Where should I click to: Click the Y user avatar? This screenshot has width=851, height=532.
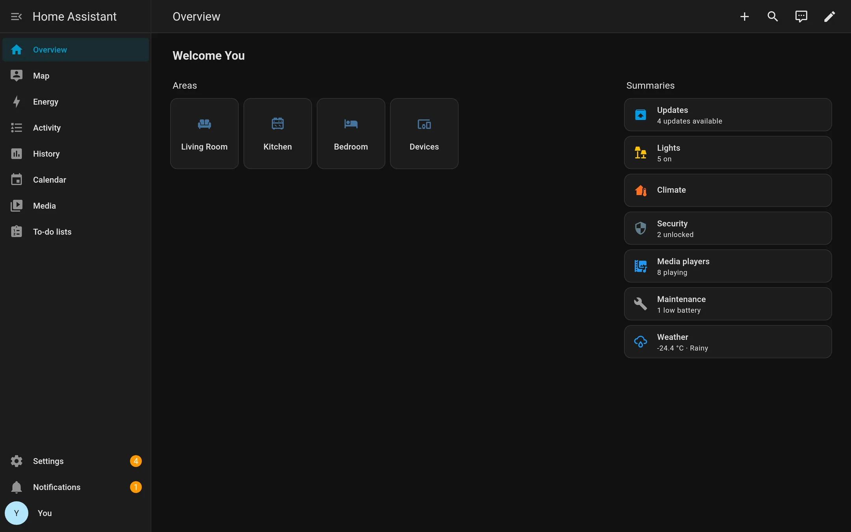pyautogui.click(x=16, y=513)
